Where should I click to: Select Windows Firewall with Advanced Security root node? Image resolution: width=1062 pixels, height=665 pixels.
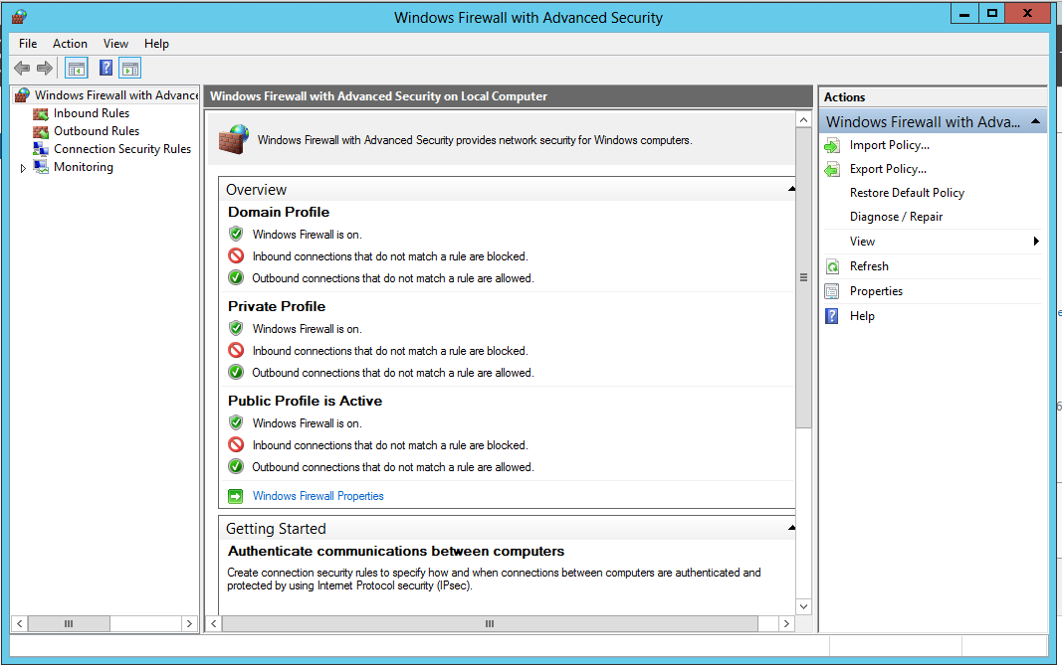[116, 95]
